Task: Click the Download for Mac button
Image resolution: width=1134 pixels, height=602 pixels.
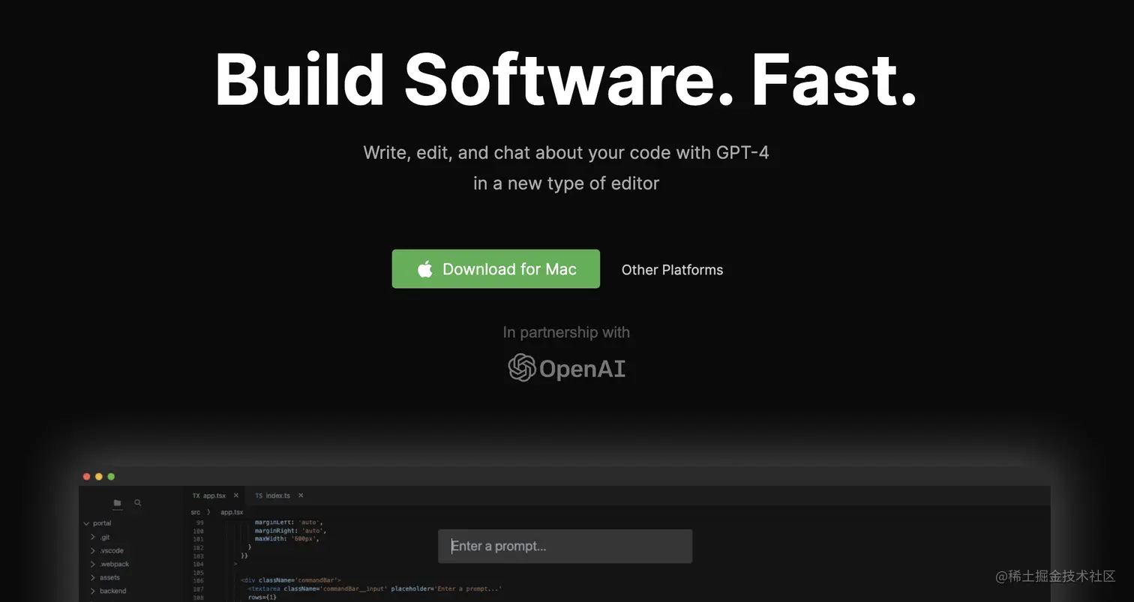Action: 496,269
